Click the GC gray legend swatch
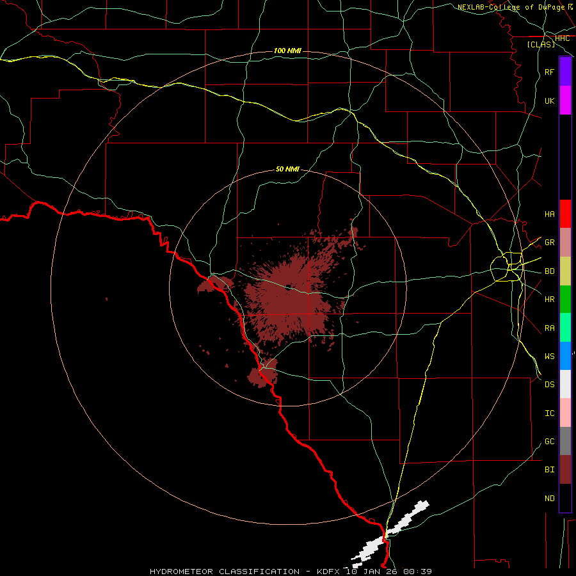Image resolution: width=576 pixels, height=576 pixels. (565, 441)
